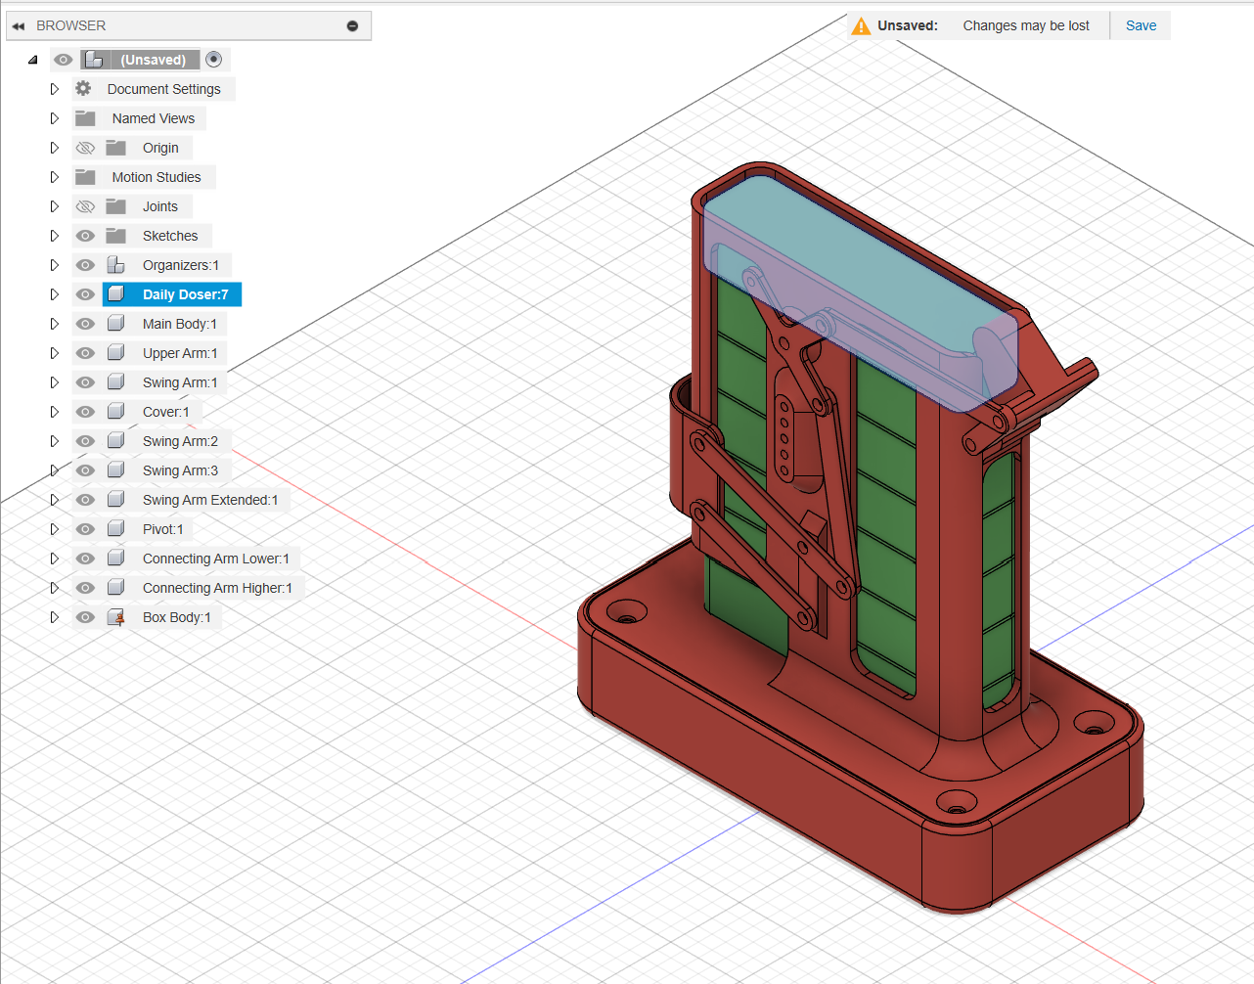Select the Motion Studies row
Screen dimensions: 1254x984
coord(144,177)
